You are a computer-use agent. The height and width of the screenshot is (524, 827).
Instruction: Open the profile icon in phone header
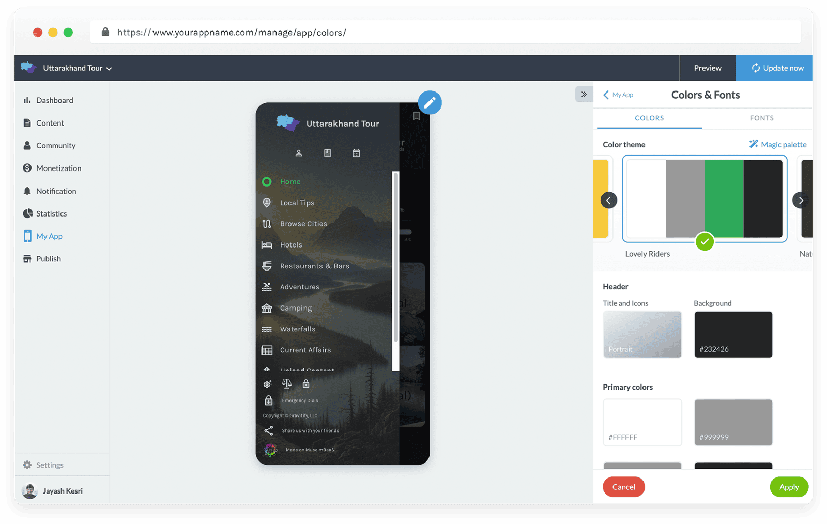pos(299,153)
